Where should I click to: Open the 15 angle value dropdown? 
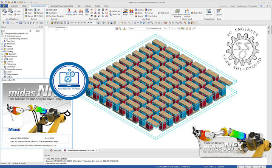pos(95,22)
